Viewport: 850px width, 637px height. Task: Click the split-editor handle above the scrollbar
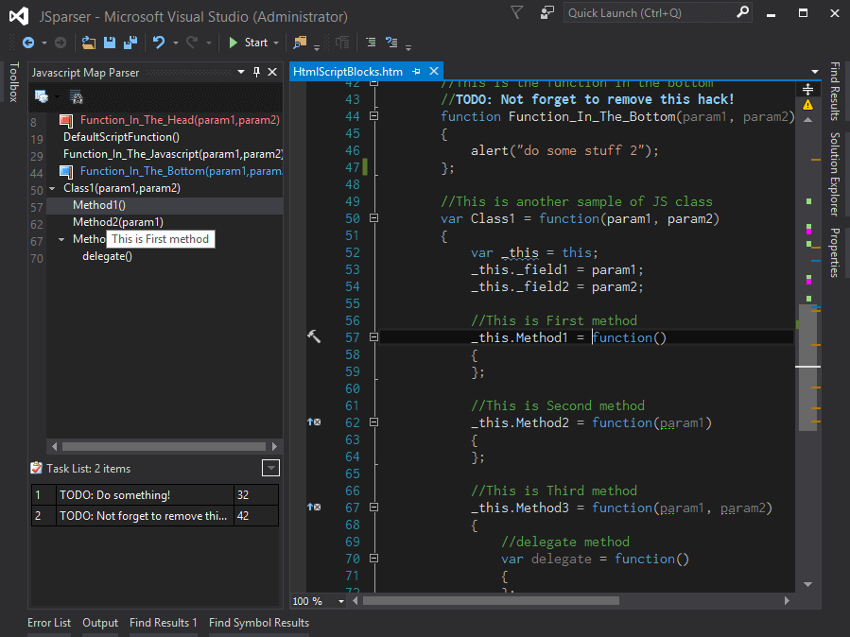(807, 89)
